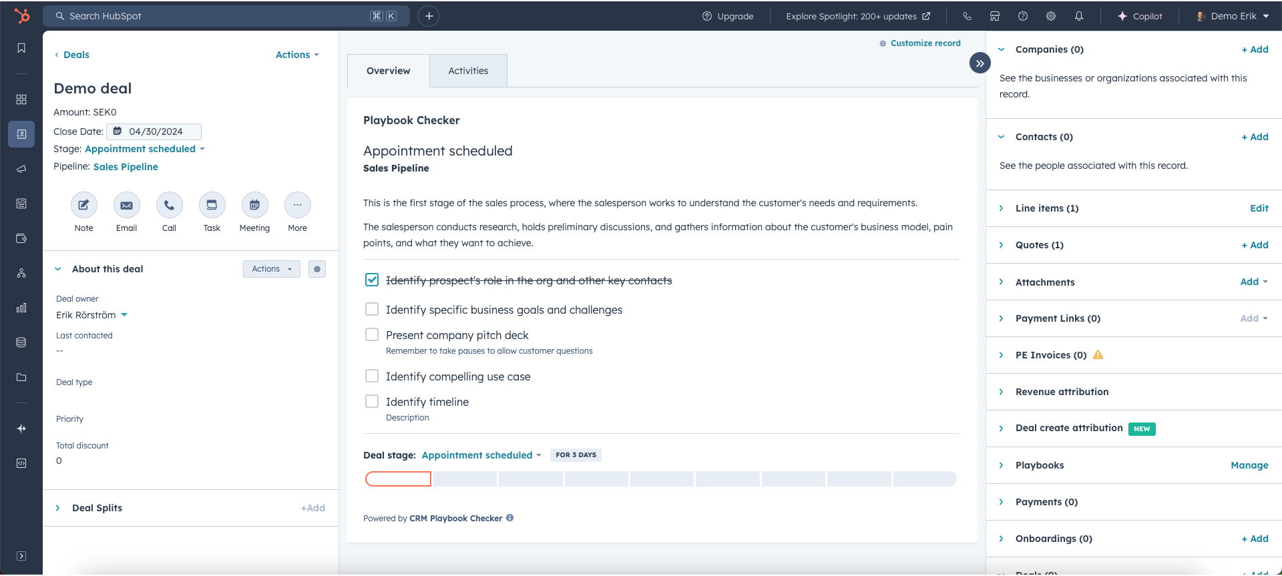This screenshot has height=576, width=1282.
Task: Open Copilot assistant
Action: [1140, 16]
